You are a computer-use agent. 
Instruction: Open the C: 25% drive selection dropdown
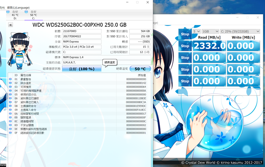(240, 31)
